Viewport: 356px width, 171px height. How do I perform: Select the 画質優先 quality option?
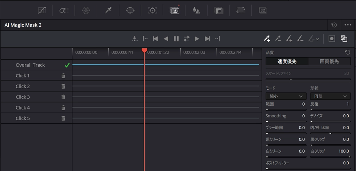(x=329, y=62)
